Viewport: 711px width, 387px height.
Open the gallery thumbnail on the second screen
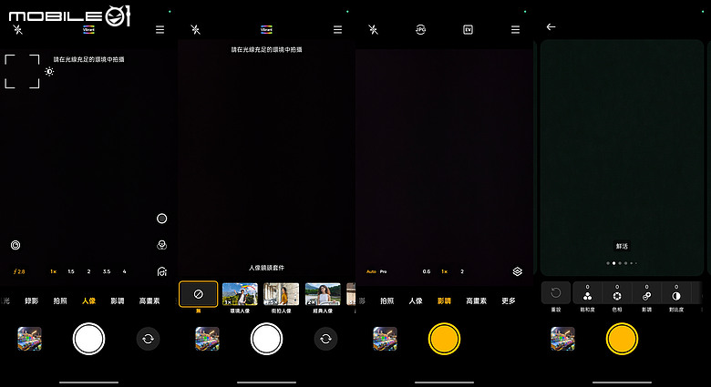(x=207, y=339)
